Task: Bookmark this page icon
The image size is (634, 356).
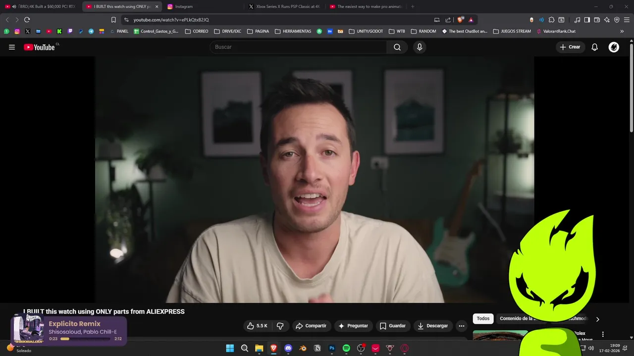Action: [x=113, y=20]
